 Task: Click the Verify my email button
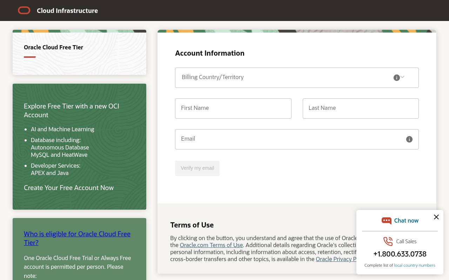197,168
